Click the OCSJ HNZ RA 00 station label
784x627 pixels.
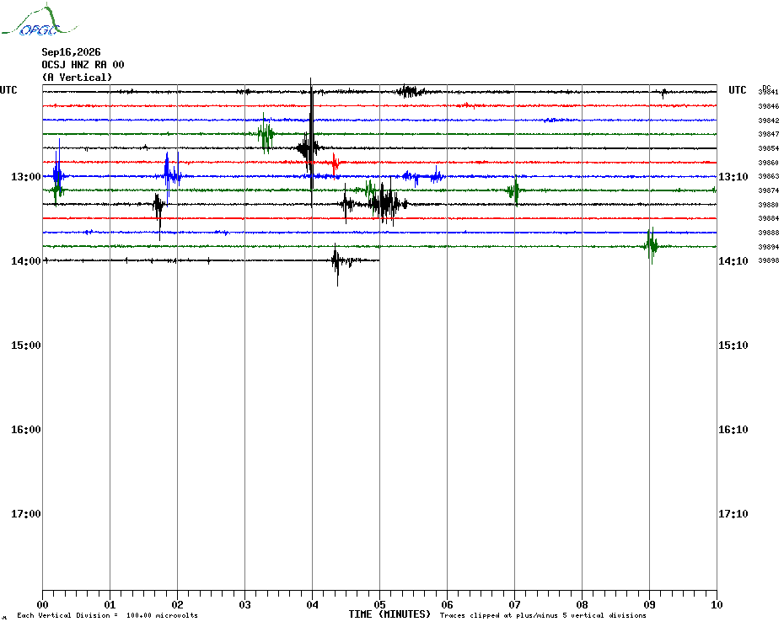[83, 65]
